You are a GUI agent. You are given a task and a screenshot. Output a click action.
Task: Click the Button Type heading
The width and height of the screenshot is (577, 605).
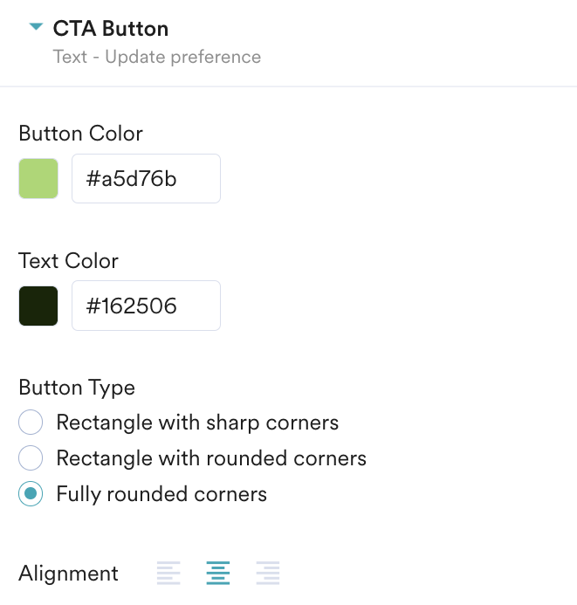coord(77,388)
